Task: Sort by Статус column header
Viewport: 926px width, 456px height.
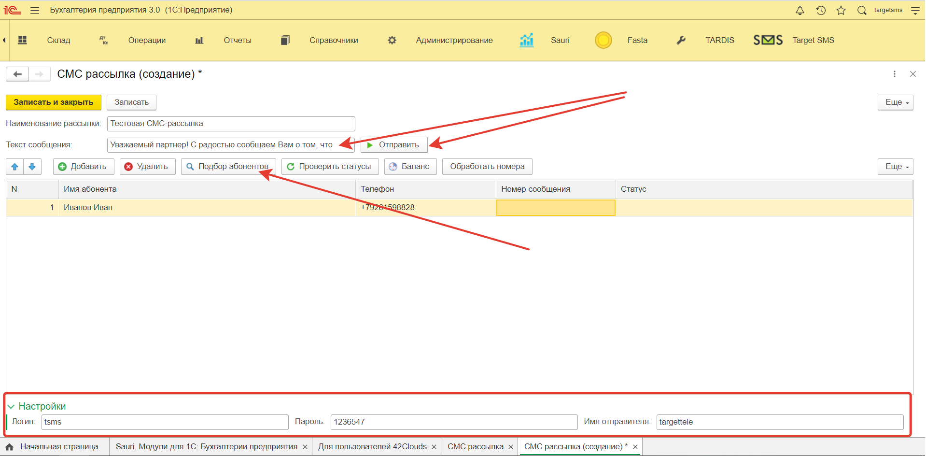Action: [764, 189]
